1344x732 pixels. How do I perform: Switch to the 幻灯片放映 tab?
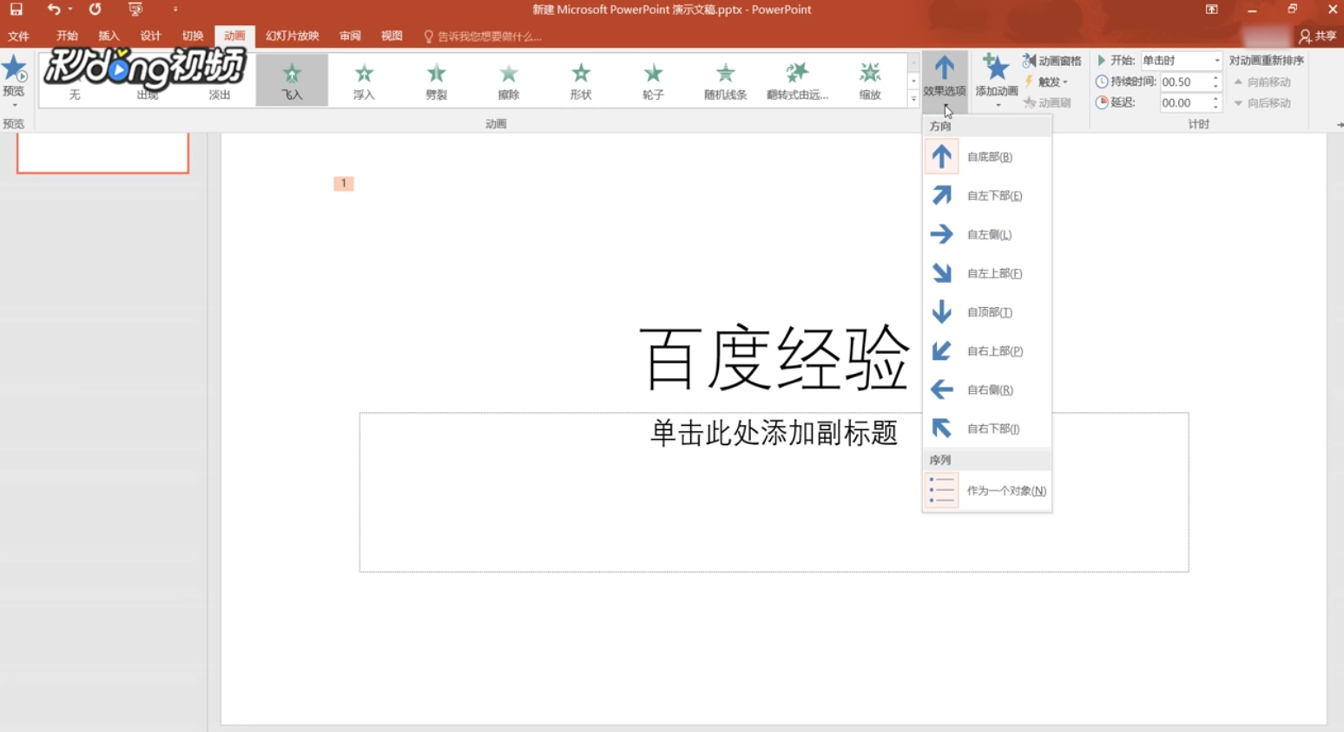pos(293,36)
